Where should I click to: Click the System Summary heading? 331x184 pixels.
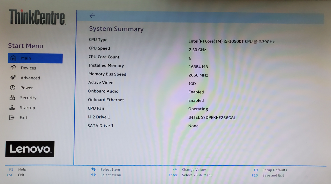click(116, 29)
